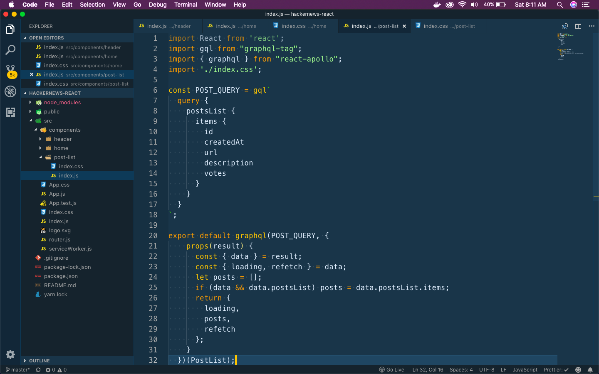The image size is (599, 374).
Task: Switch to index.js header tab
Action: 168,26
